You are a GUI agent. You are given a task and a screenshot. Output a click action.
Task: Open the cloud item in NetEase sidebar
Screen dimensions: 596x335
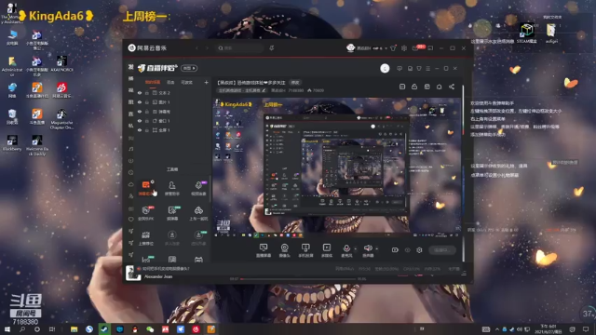tap(130, 184)
